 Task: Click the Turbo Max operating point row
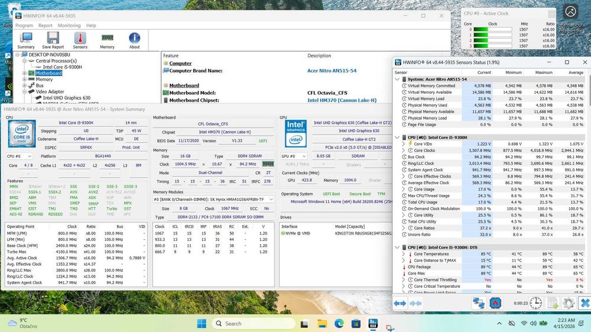coord(76,252)
